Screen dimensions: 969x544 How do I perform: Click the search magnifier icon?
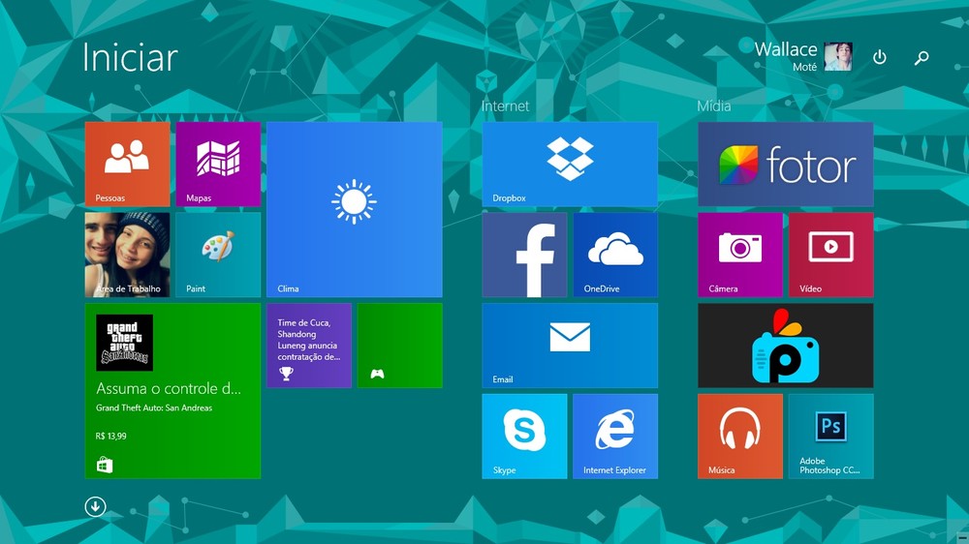coord(922,57)
